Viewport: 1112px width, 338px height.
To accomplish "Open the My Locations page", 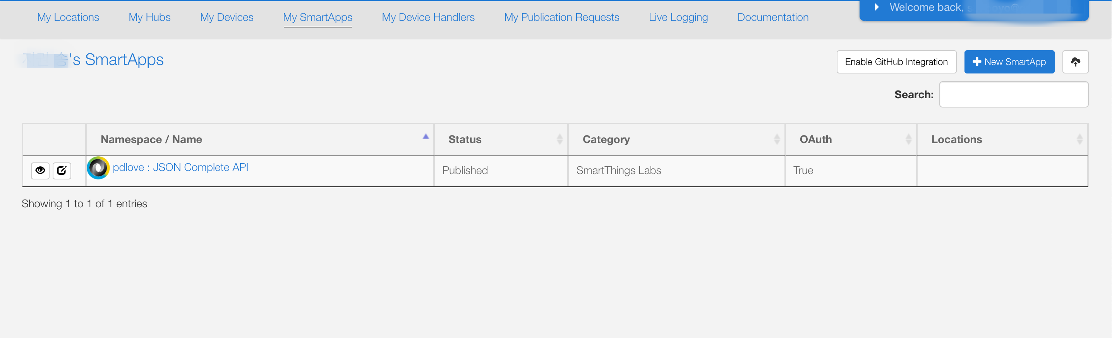I will tap(68, 17).
